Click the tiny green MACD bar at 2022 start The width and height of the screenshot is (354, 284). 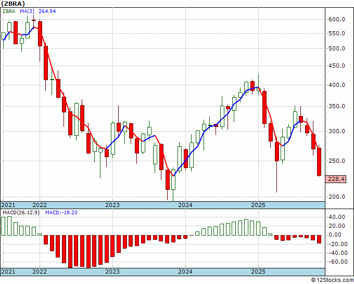point(40,235)
